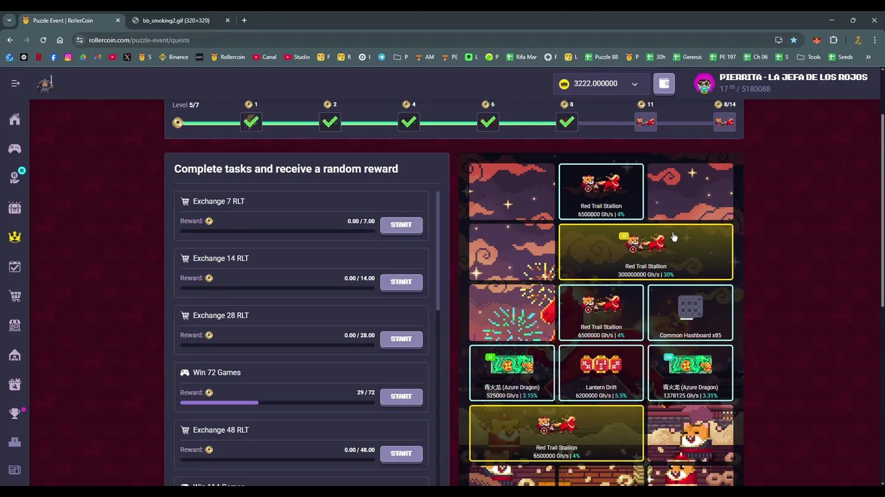
Task: Open the games controller icon in sidebar
Action: click(x=15, y=148)
